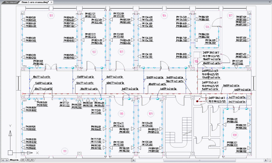Viewport: 272px width, 163px height.
Task: Select the UCS Y-axis arrow
Action: pos(10,133)
